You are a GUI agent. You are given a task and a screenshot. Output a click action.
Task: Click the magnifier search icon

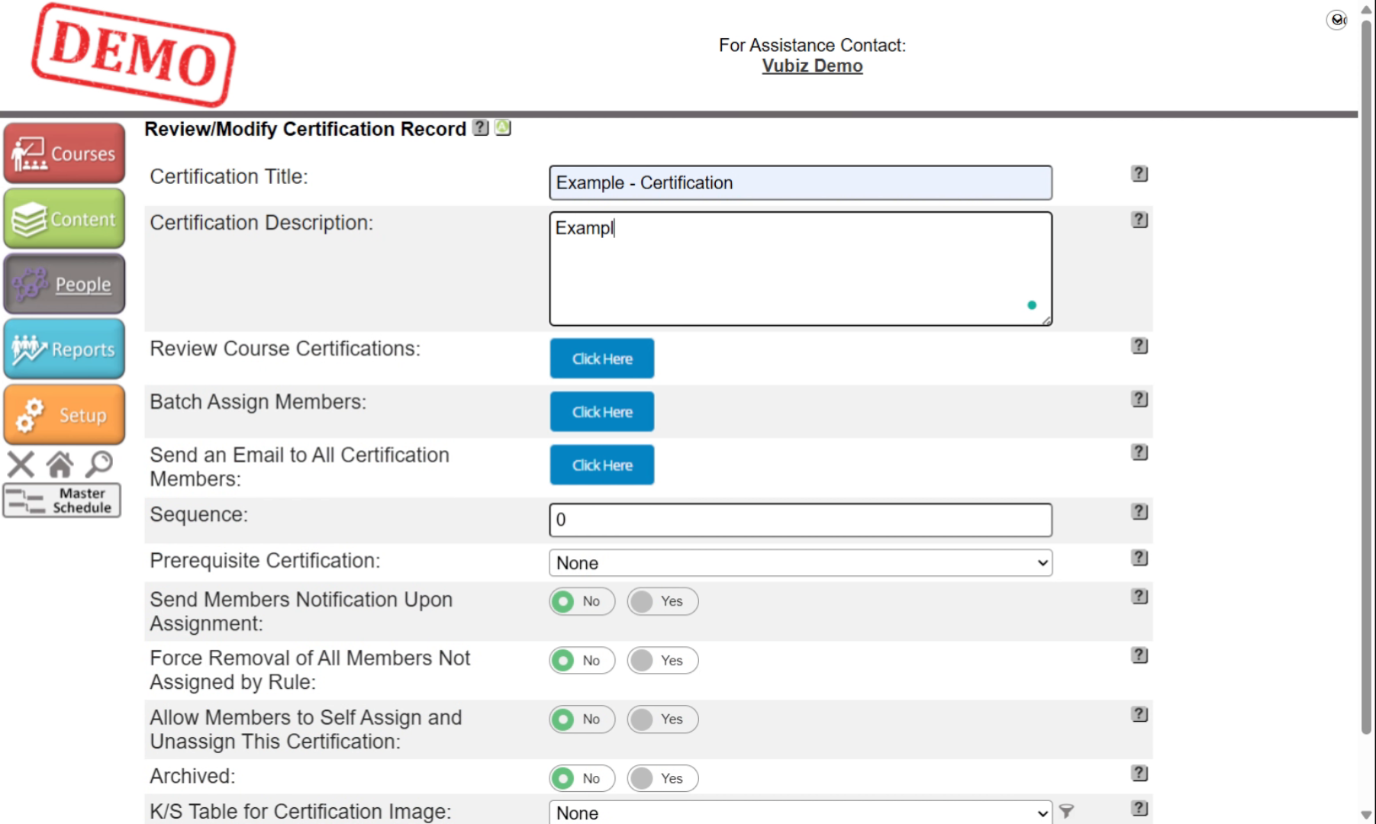(x=99, y=464)
